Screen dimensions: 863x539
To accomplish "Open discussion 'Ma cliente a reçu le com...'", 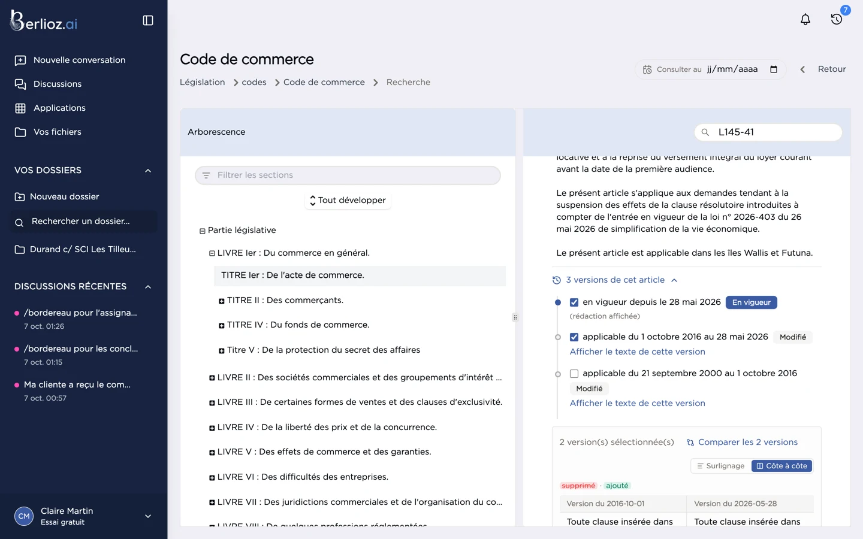I will tap(77, 384).
